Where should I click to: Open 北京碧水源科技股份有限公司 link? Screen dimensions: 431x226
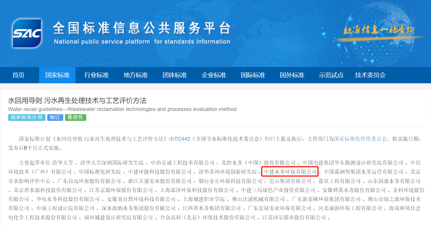pyautogui.click(x=48, y=190)
